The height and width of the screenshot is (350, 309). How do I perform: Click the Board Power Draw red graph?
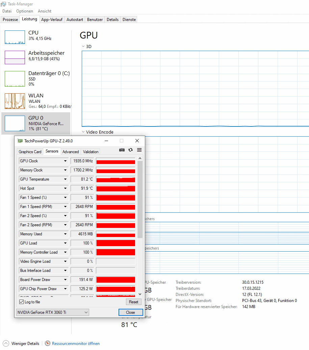116,280
